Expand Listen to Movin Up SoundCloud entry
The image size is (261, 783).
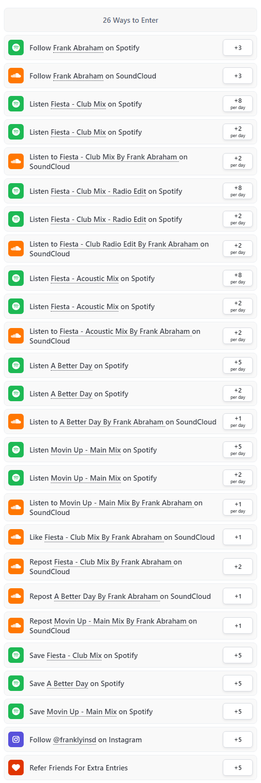130,507
